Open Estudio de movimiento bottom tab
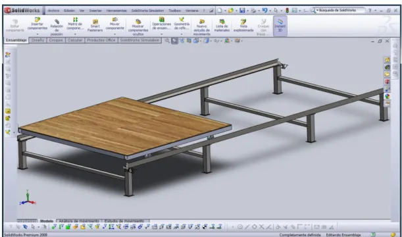The width and height of the screenshot is (402, 237). coord(124,221)
